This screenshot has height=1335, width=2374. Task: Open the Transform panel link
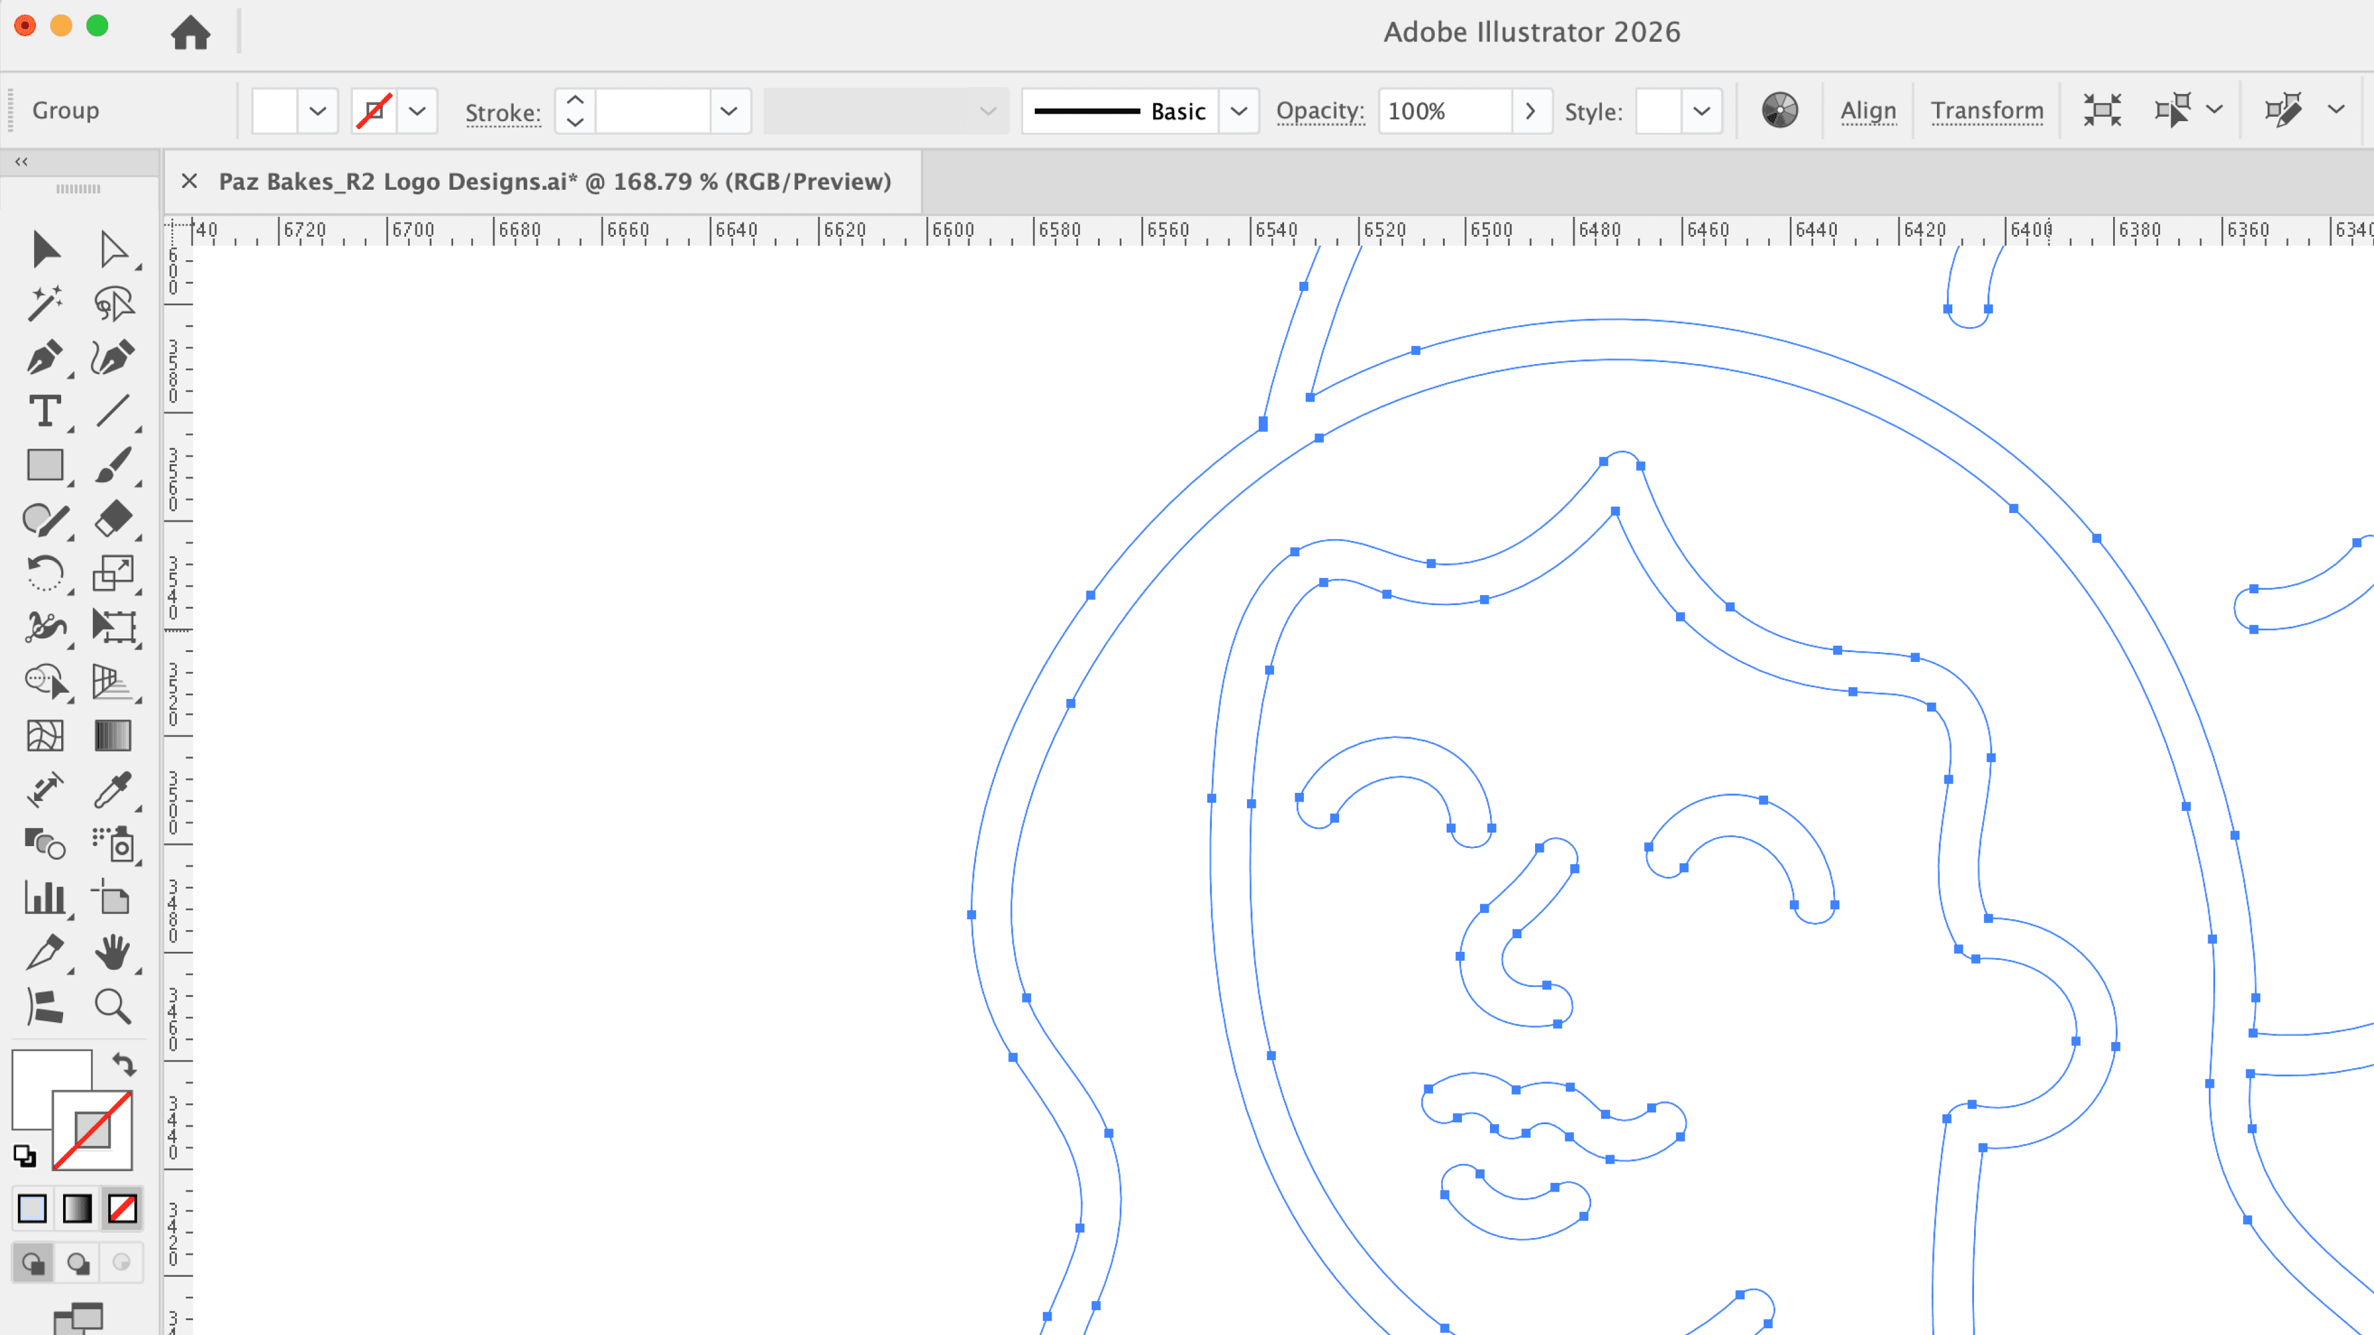pos(1987,111)
